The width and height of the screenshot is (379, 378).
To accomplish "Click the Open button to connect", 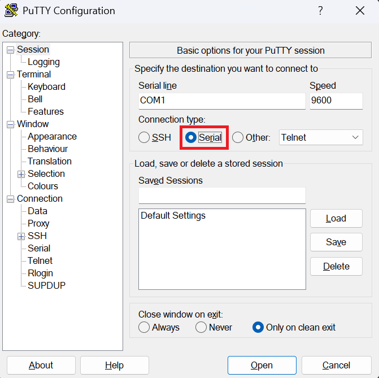I will click(x=262, y=365).
